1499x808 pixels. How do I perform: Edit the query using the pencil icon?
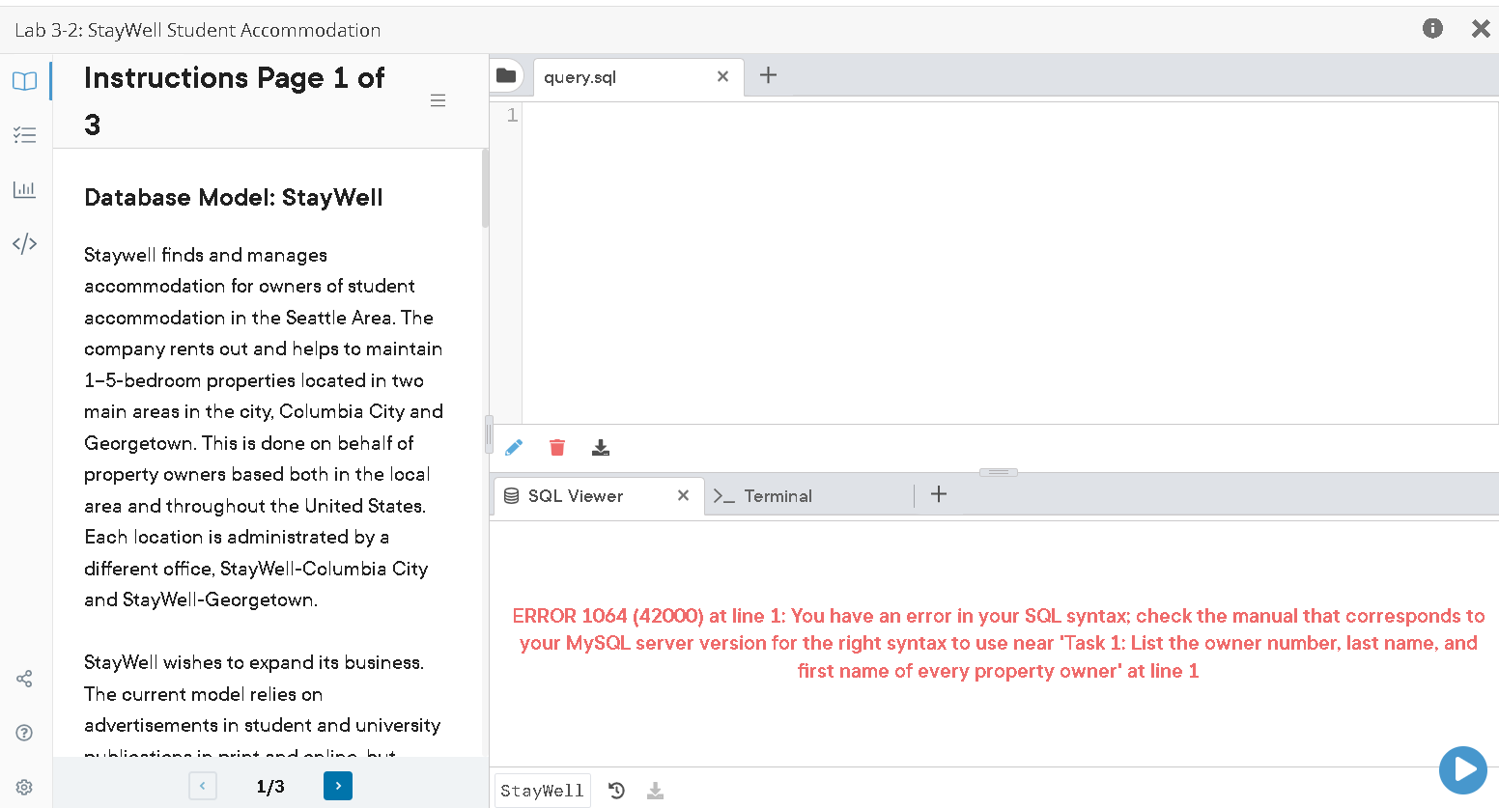[513, 447]
